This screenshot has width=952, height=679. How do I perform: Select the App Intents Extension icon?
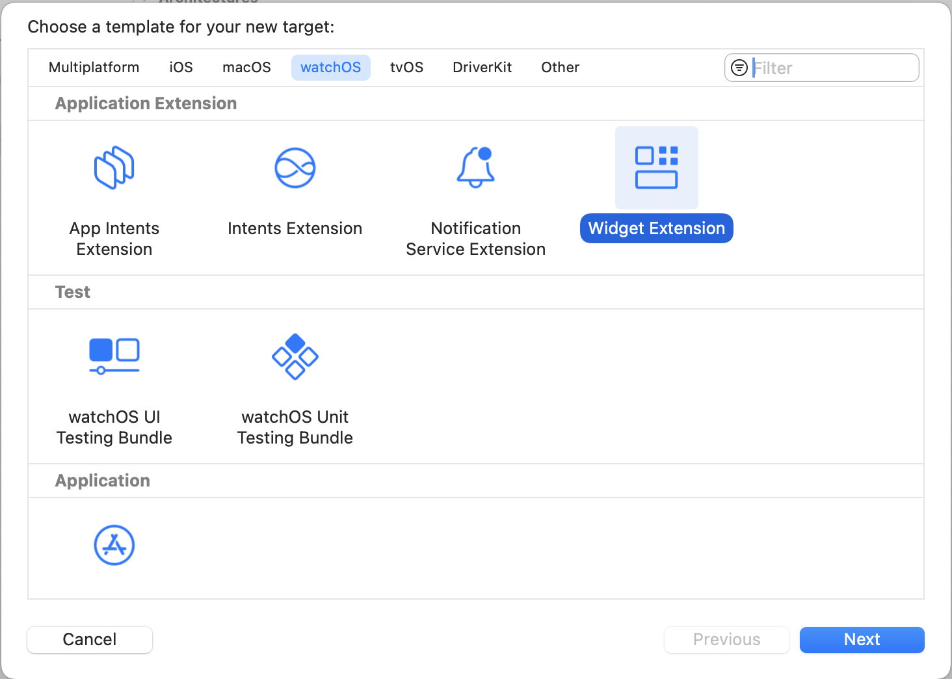click(x=114, y=168)
